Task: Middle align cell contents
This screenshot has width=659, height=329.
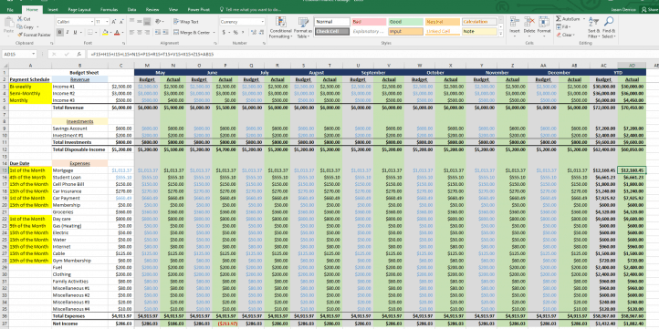Action: pos(140,21)
